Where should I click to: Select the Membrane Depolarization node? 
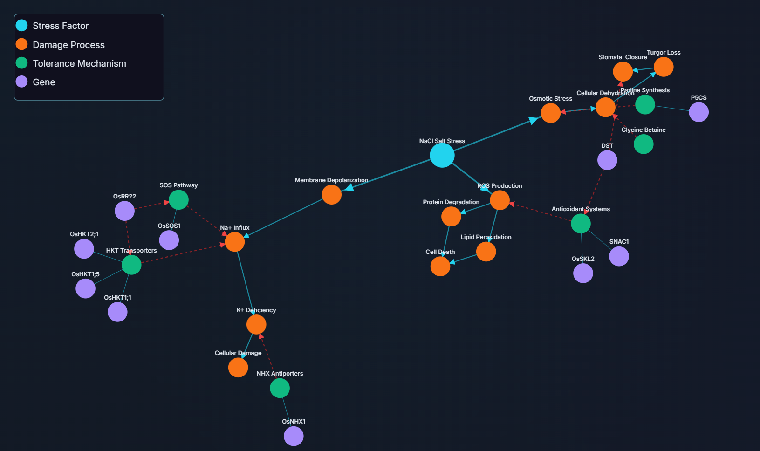331,195
